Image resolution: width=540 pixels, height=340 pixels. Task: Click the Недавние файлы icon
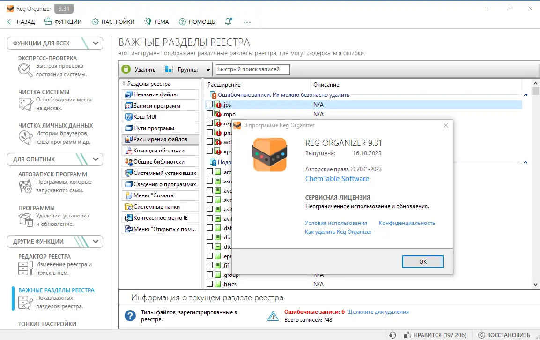click(128, 94)
